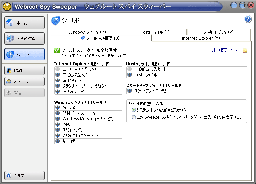256x184 pixels.
Task: Click the shield icon for IE セキュリティ
Action: click(57, 80)
